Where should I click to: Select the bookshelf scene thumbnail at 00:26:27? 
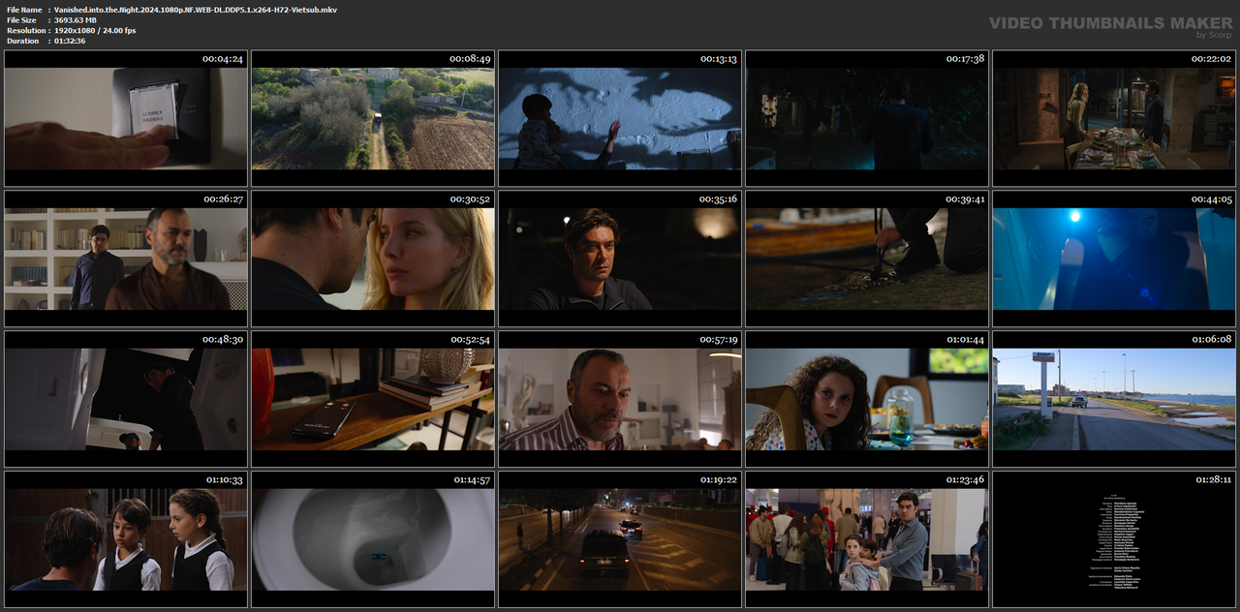click(126, 259)
